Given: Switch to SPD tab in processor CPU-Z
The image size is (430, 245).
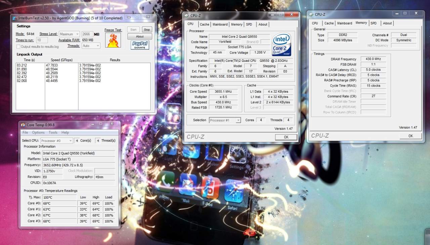Looking at the screenshot, I should (x=249, y=24).
